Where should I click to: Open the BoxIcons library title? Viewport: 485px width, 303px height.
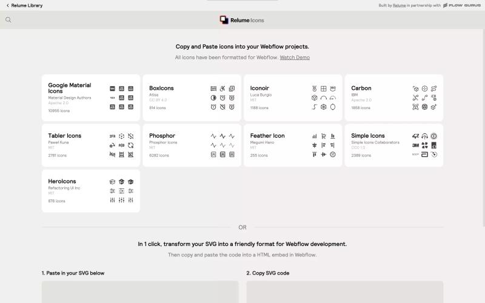tap(161, 88)
